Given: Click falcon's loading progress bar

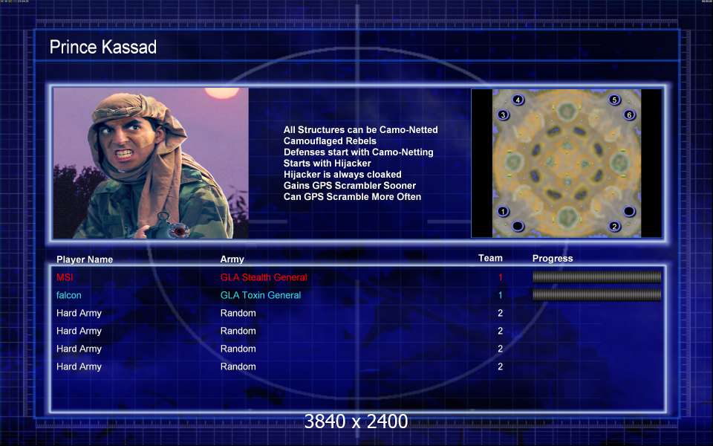Looking at the screenshot, I should coord(596,295).
